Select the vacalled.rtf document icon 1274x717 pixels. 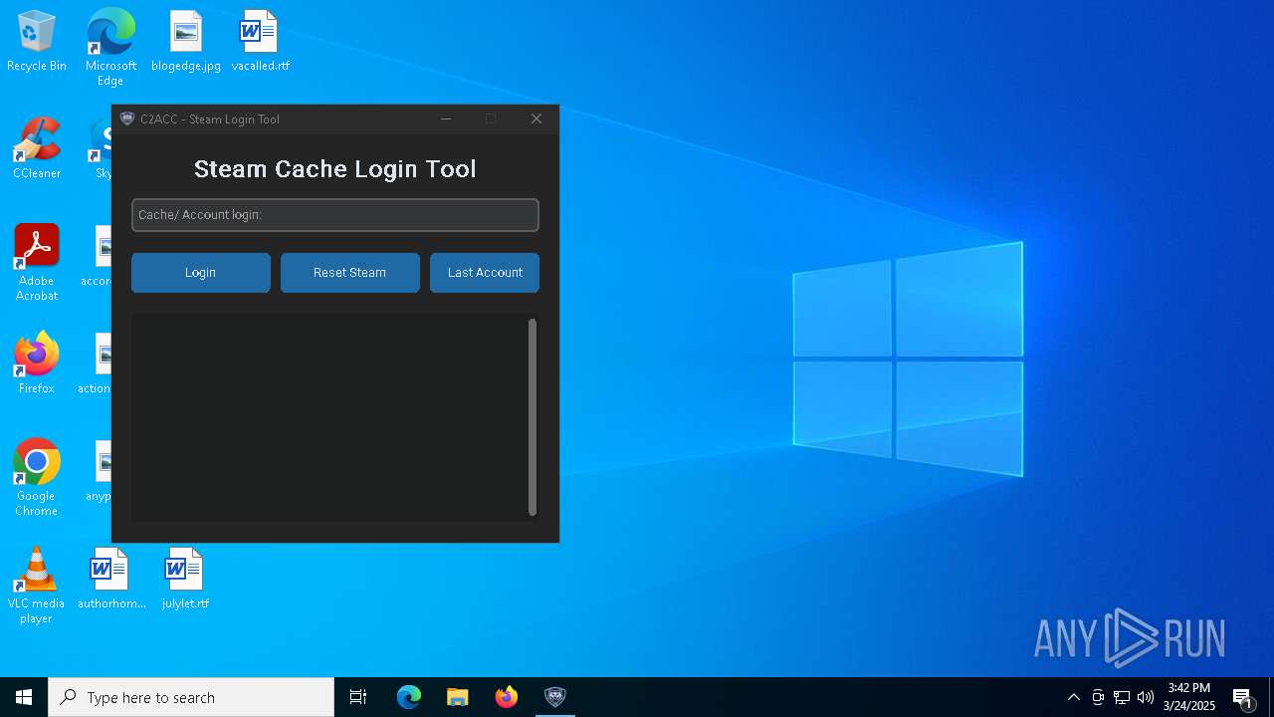(260, 42)
